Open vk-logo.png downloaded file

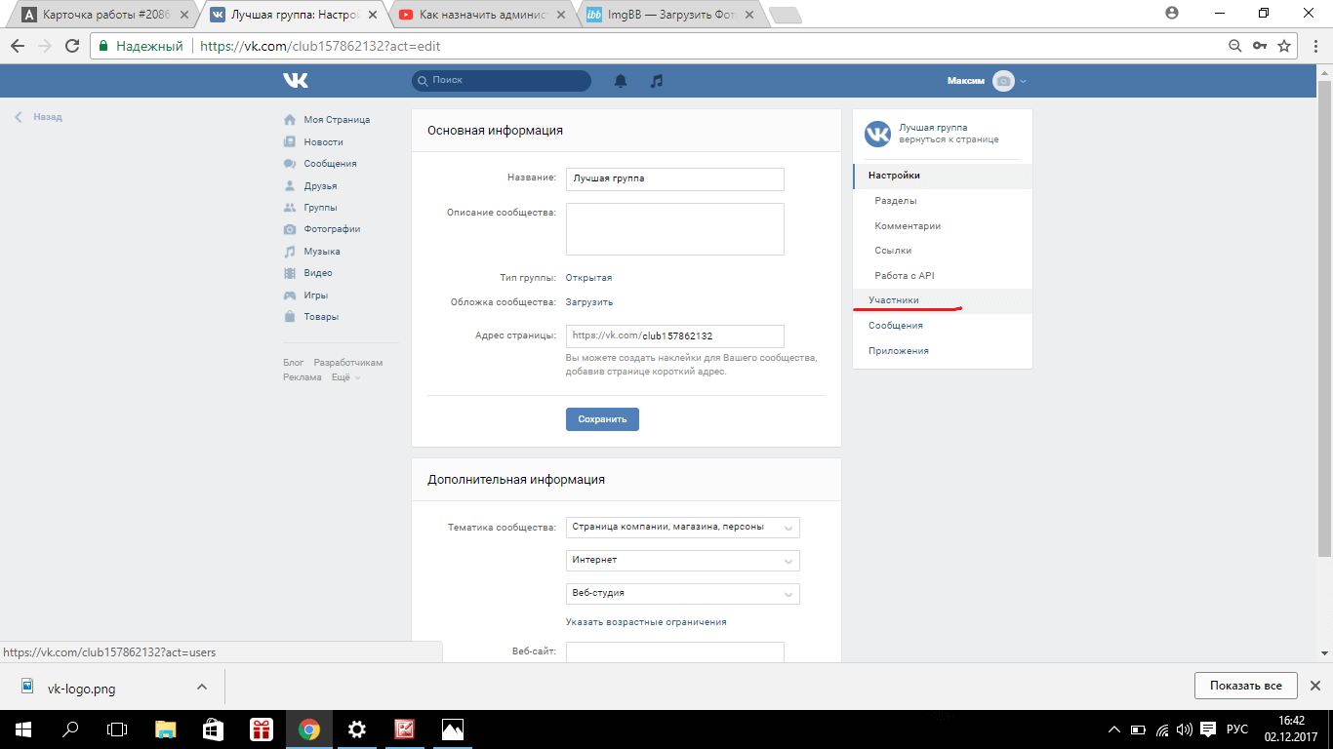point(81,689)
